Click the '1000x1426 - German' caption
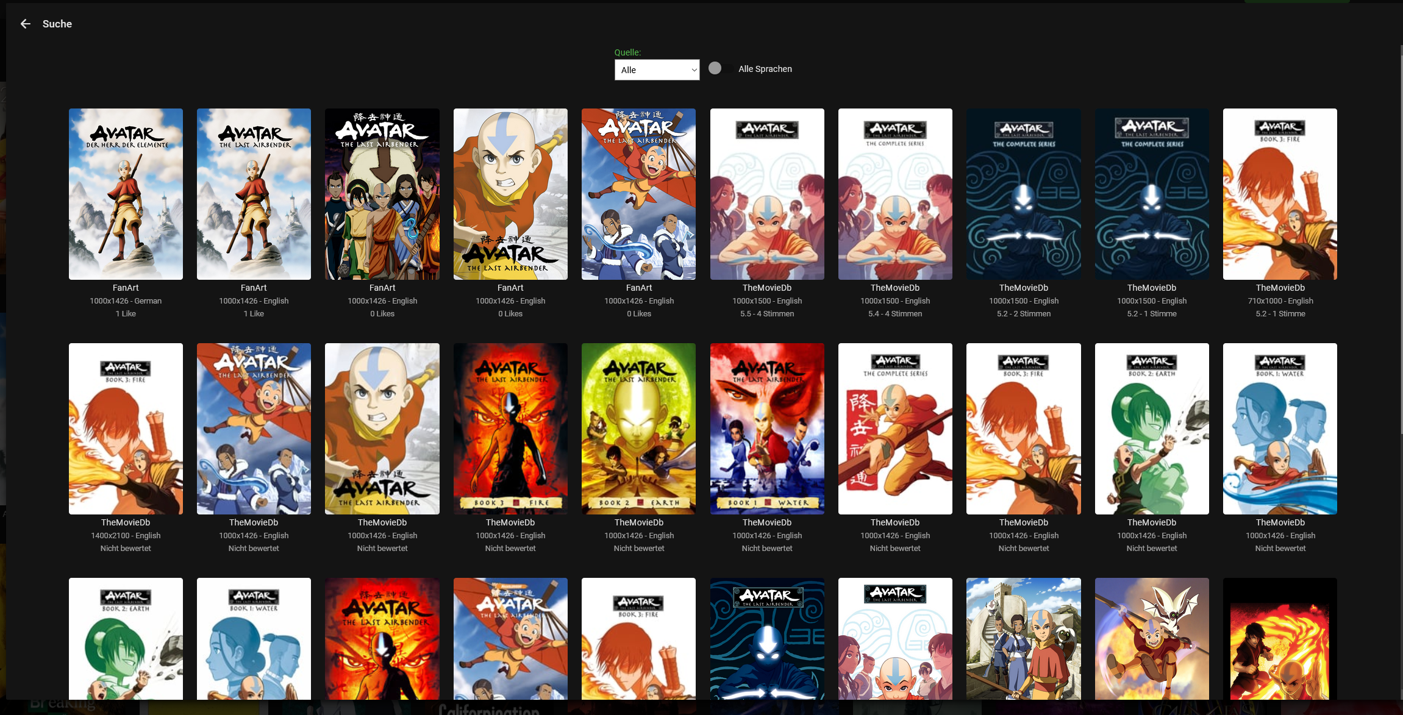Screen dimensions: 1403x715 pos(126,301)
